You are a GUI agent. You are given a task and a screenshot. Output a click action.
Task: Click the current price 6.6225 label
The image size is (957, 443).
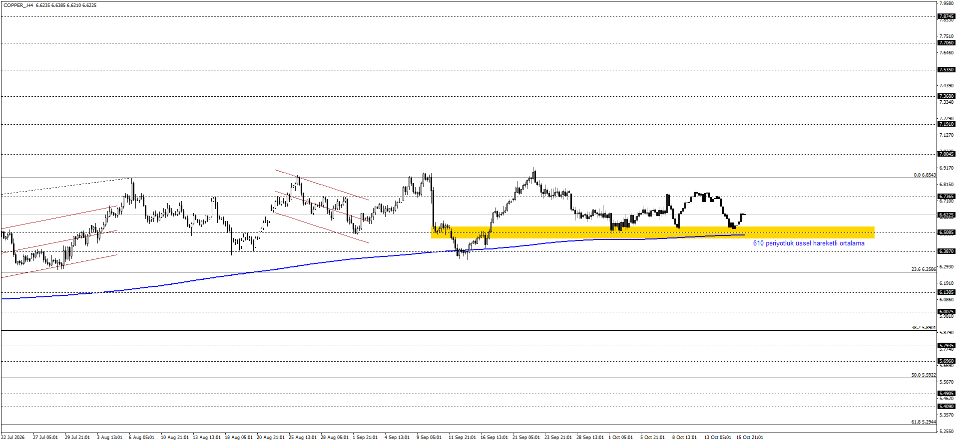click(947, 215)
